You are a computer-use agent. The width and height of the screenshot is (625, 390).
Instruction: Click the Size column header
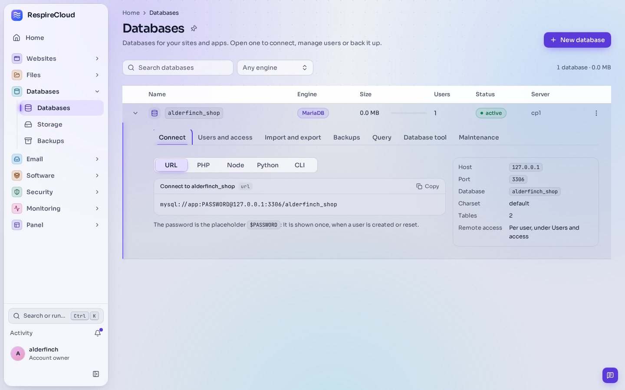click(x=365, y=94)
